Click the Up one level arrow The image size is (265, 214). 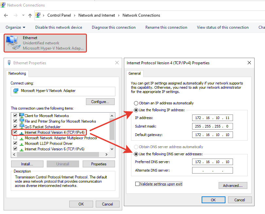pyautogui.click(x=30, y=15)
